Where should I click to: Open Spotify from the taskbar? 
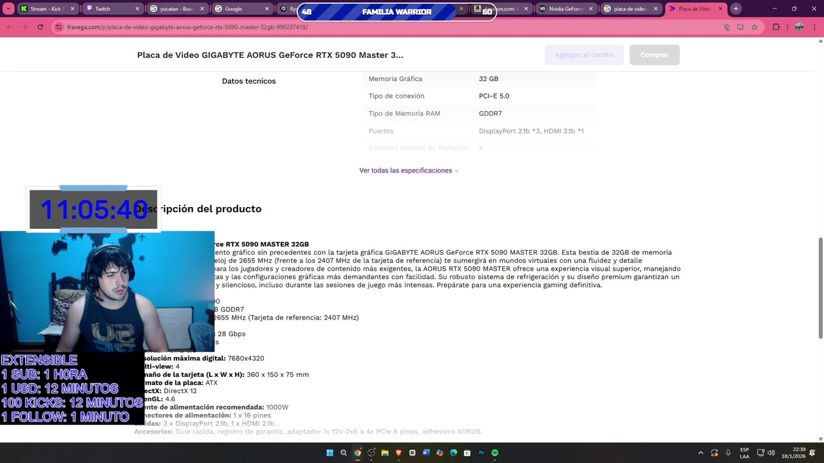point(494,453)
